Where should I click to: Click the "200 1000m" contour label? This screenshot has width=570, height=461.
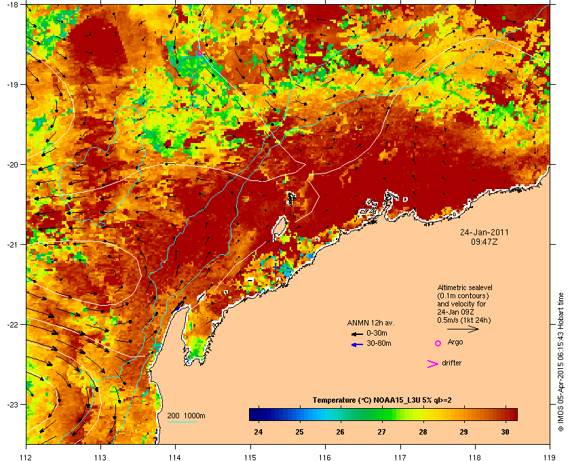[x=186, y=416]
